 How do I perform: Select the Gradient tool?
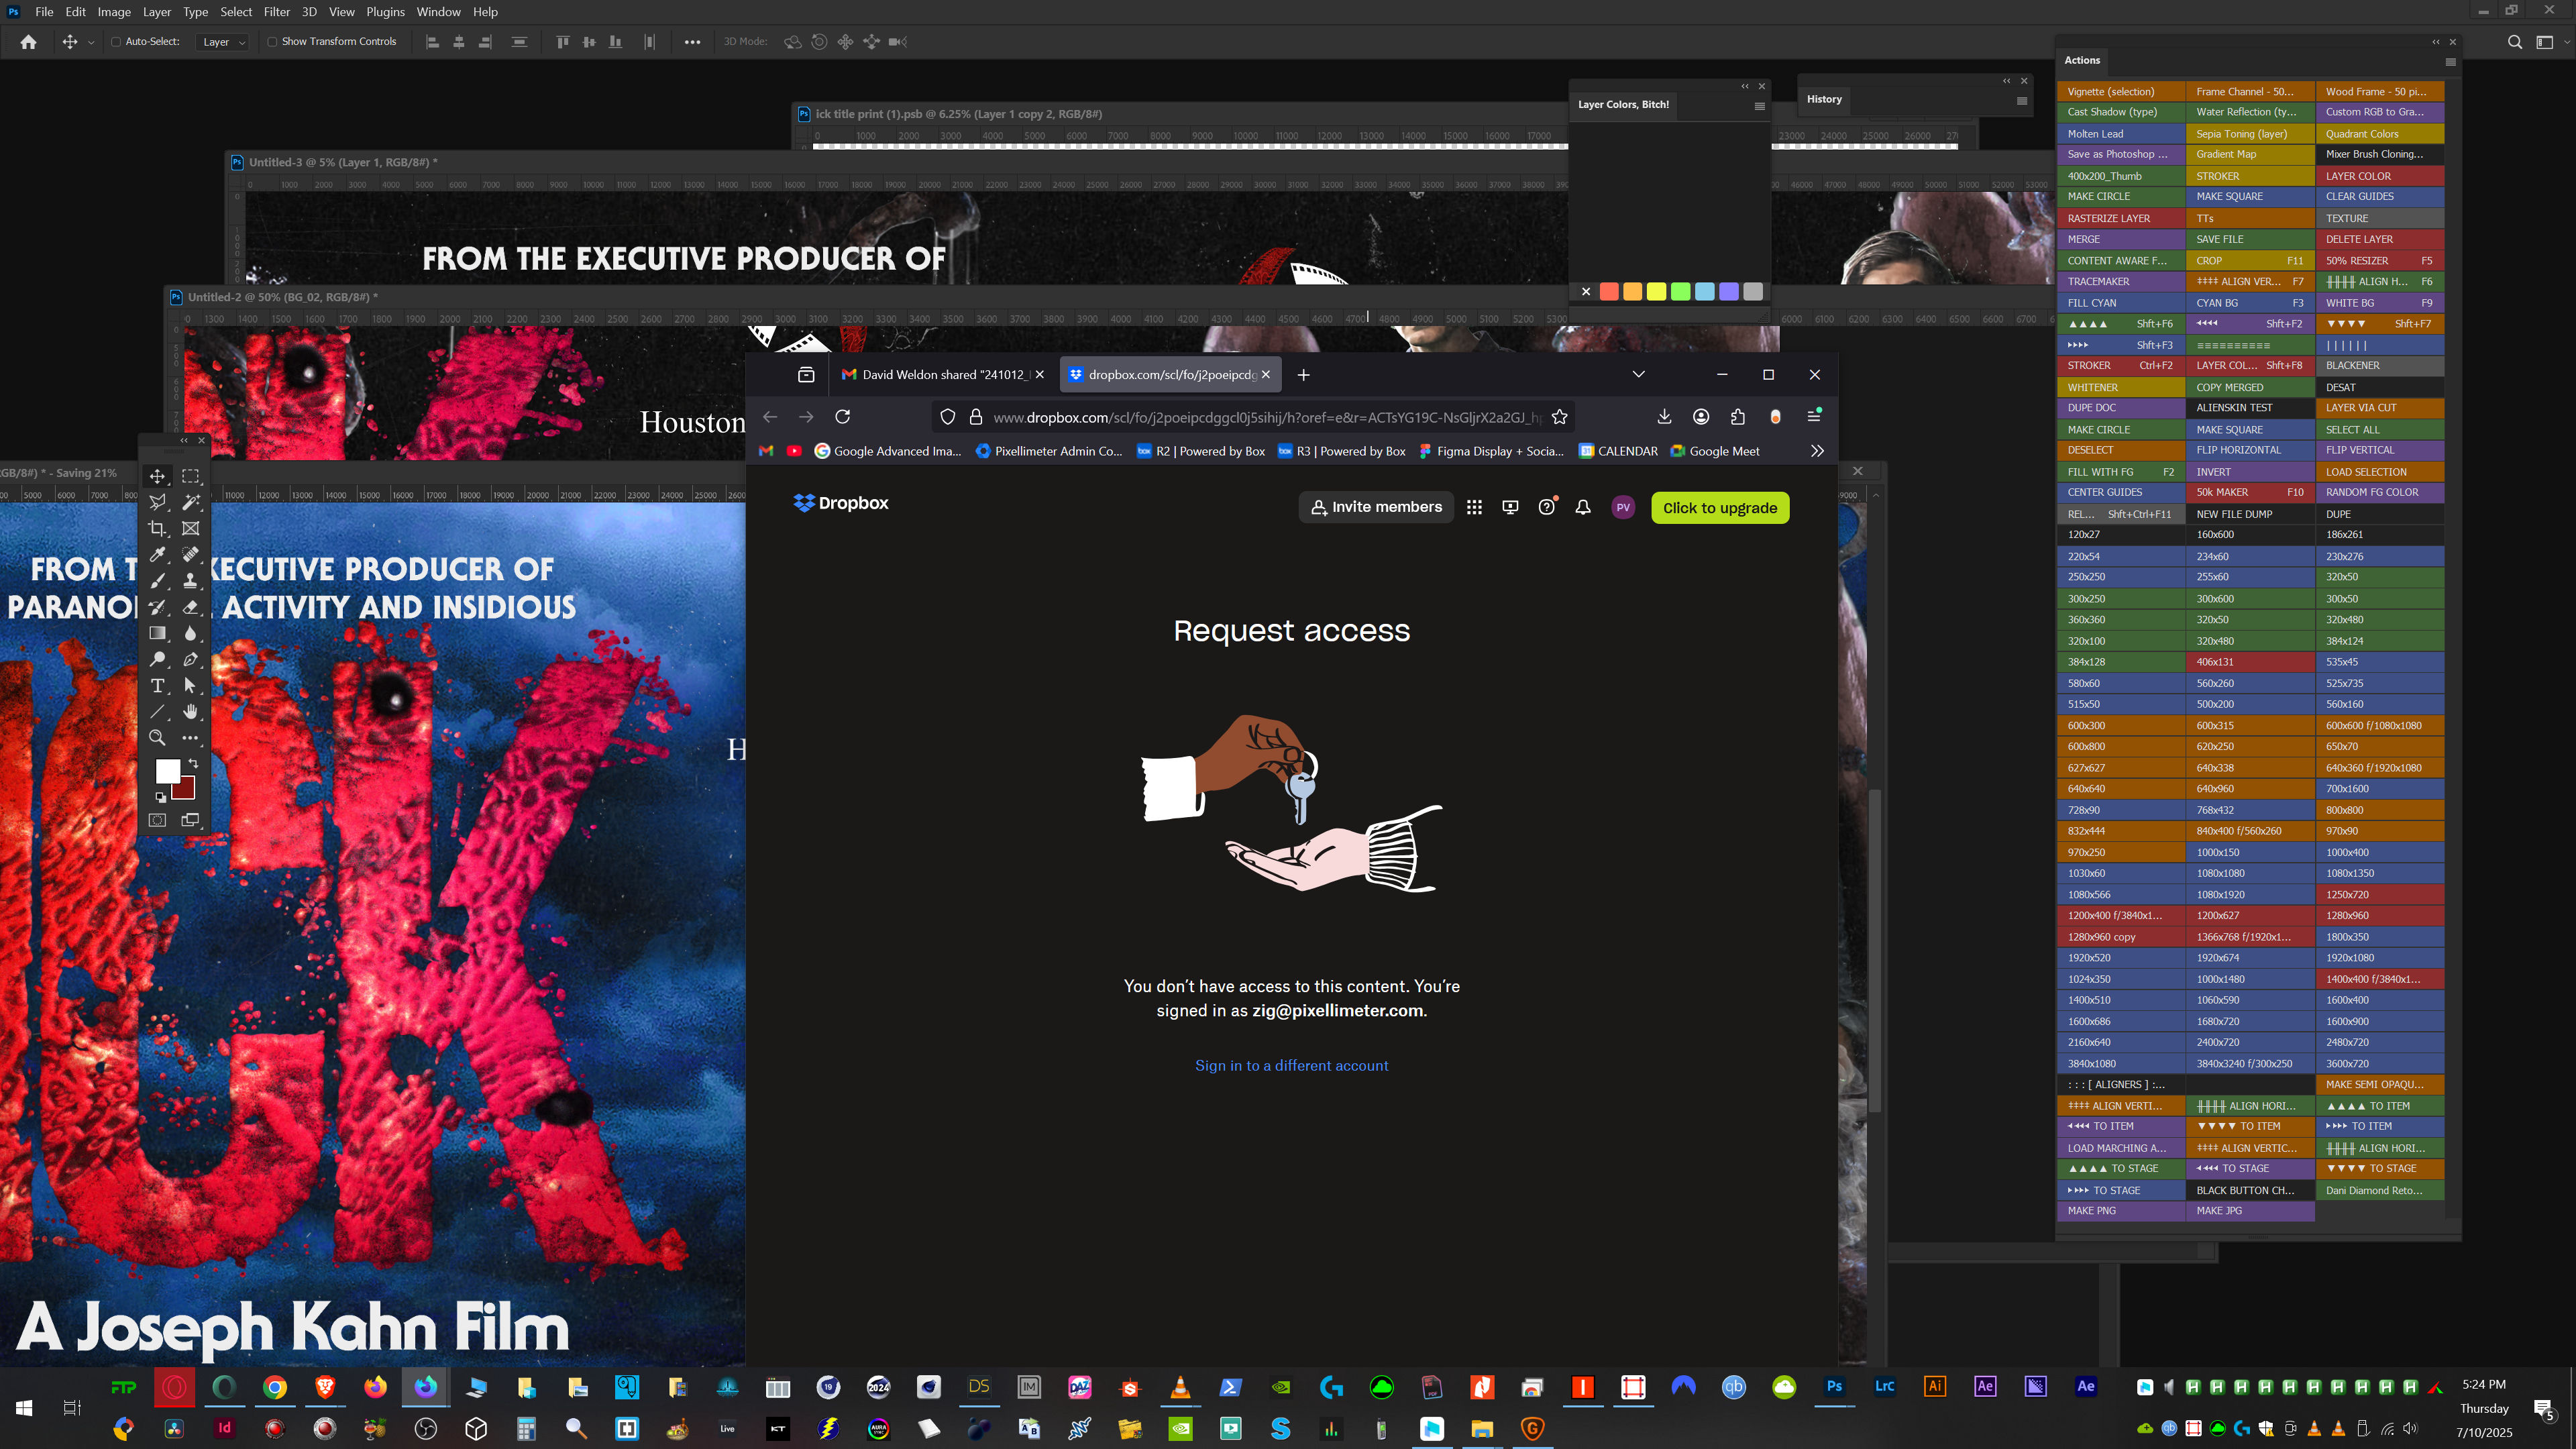[x=157, y=633]
